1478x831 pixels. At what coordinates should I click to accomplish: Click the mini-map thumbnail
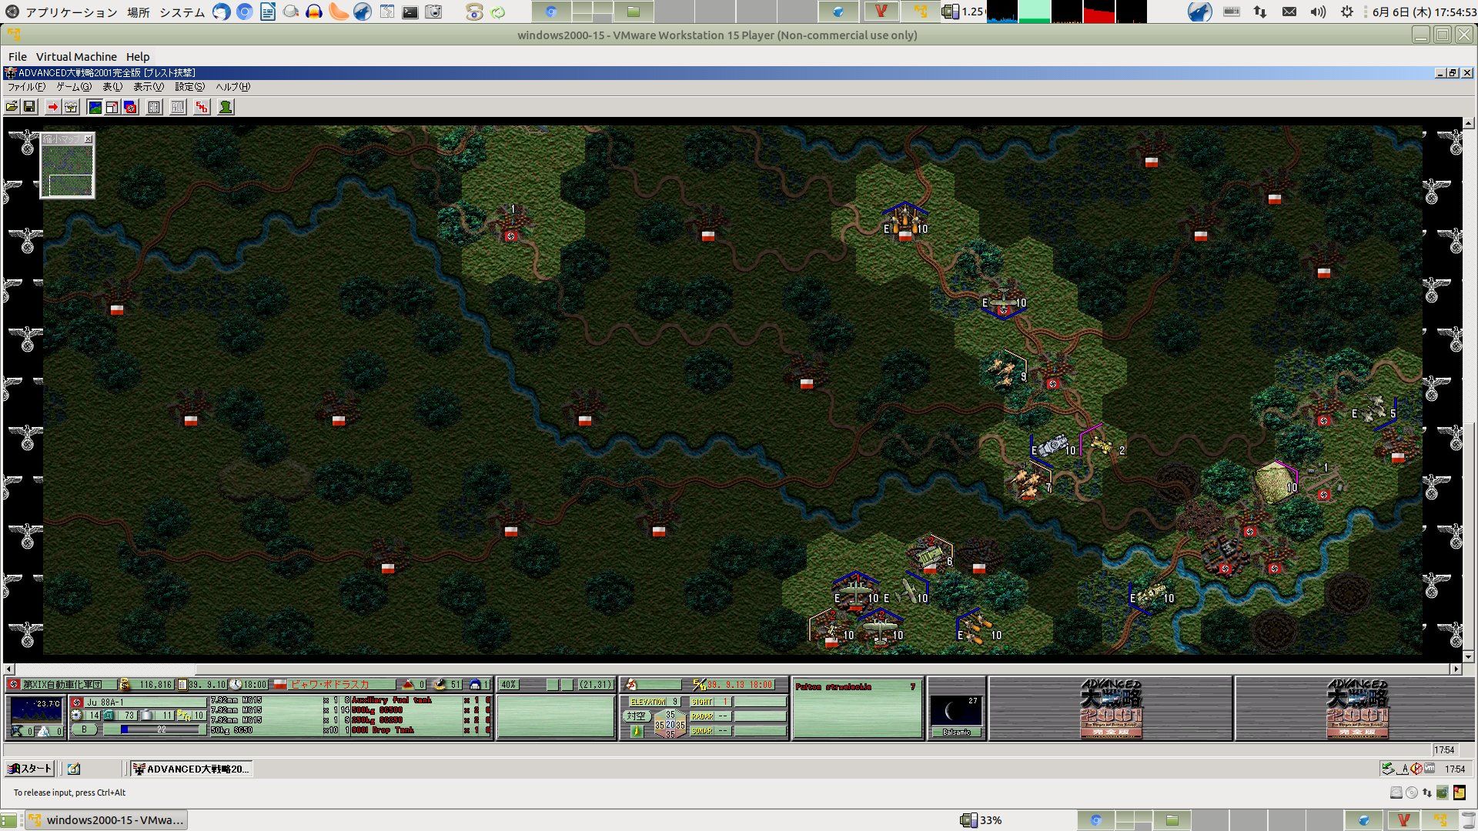68,171
